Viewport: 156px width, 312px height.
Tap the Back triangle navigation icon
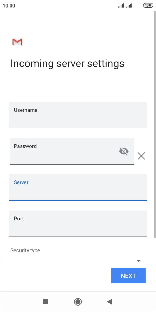click(x=110, y=302)
